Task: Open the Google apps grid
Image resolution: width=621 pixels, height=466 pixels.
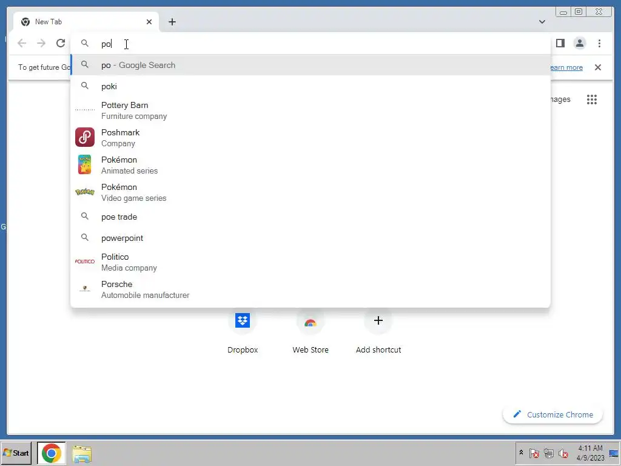Action: point(592,100)
